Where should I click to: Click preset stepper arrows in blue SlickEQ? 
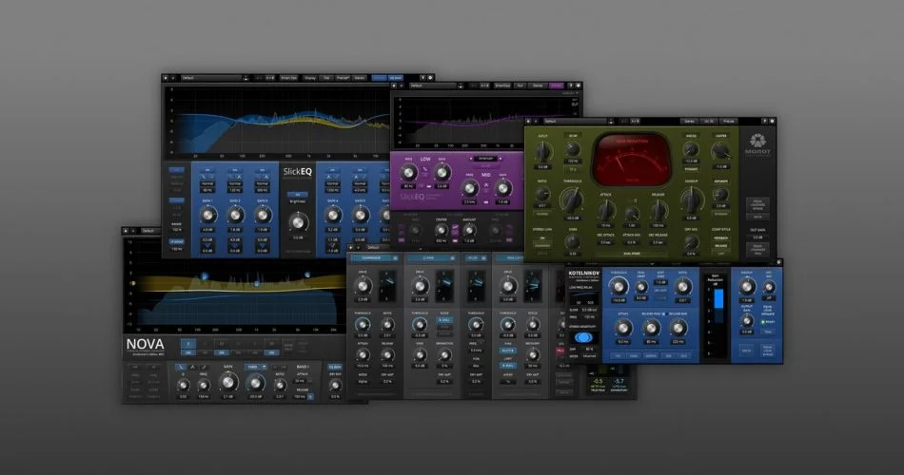pyautogui.click(x=246, y=78)
